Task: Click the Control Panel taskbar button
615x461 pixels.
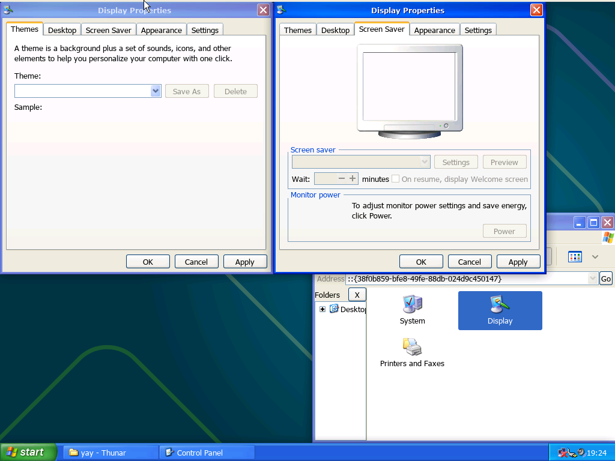Action: point(207,453)
